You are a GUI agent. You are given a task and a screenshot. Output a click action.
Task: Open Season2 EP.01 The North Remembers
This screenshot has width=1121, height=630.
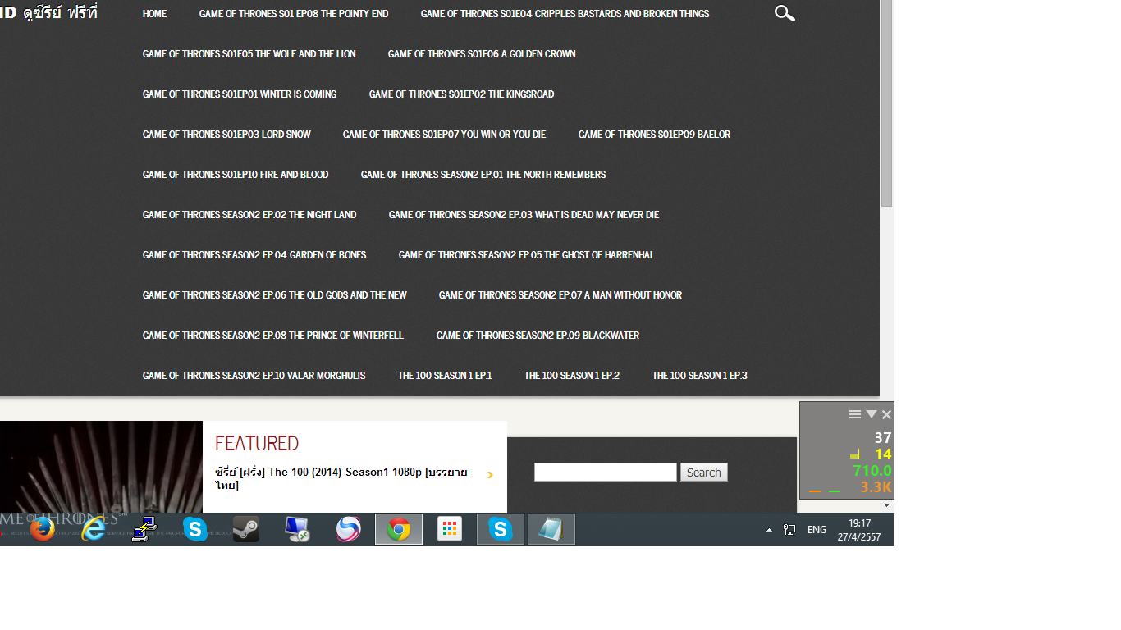point(483,175)
